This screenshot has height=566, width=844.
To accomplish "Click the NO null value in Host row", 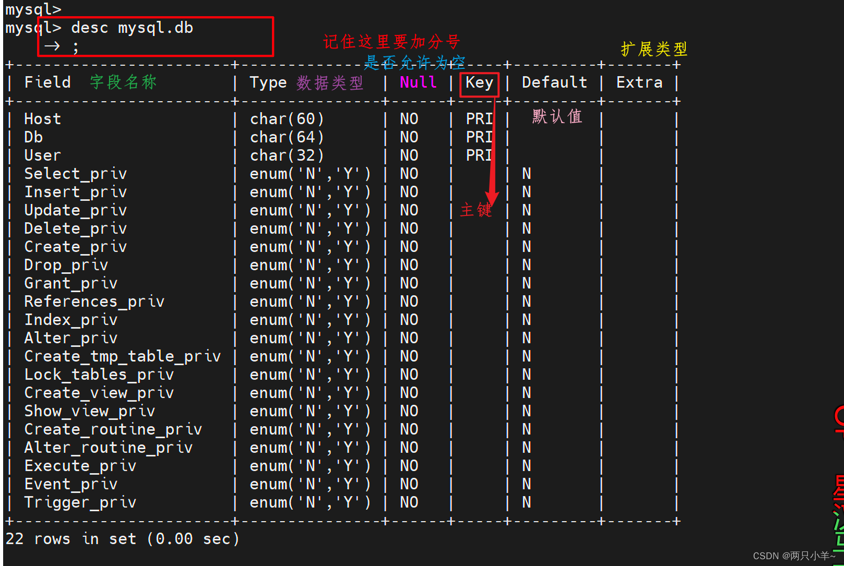I will (409, 119).
